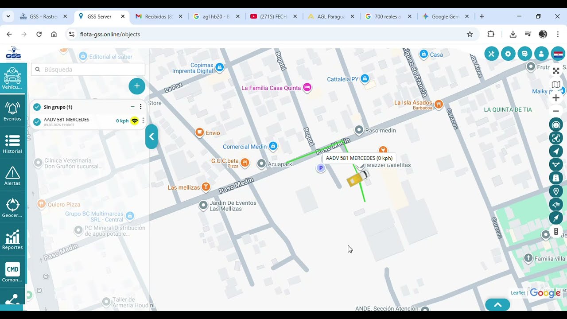
Task: Click the 0 kph speed value
Action: (x=122, y=121)
